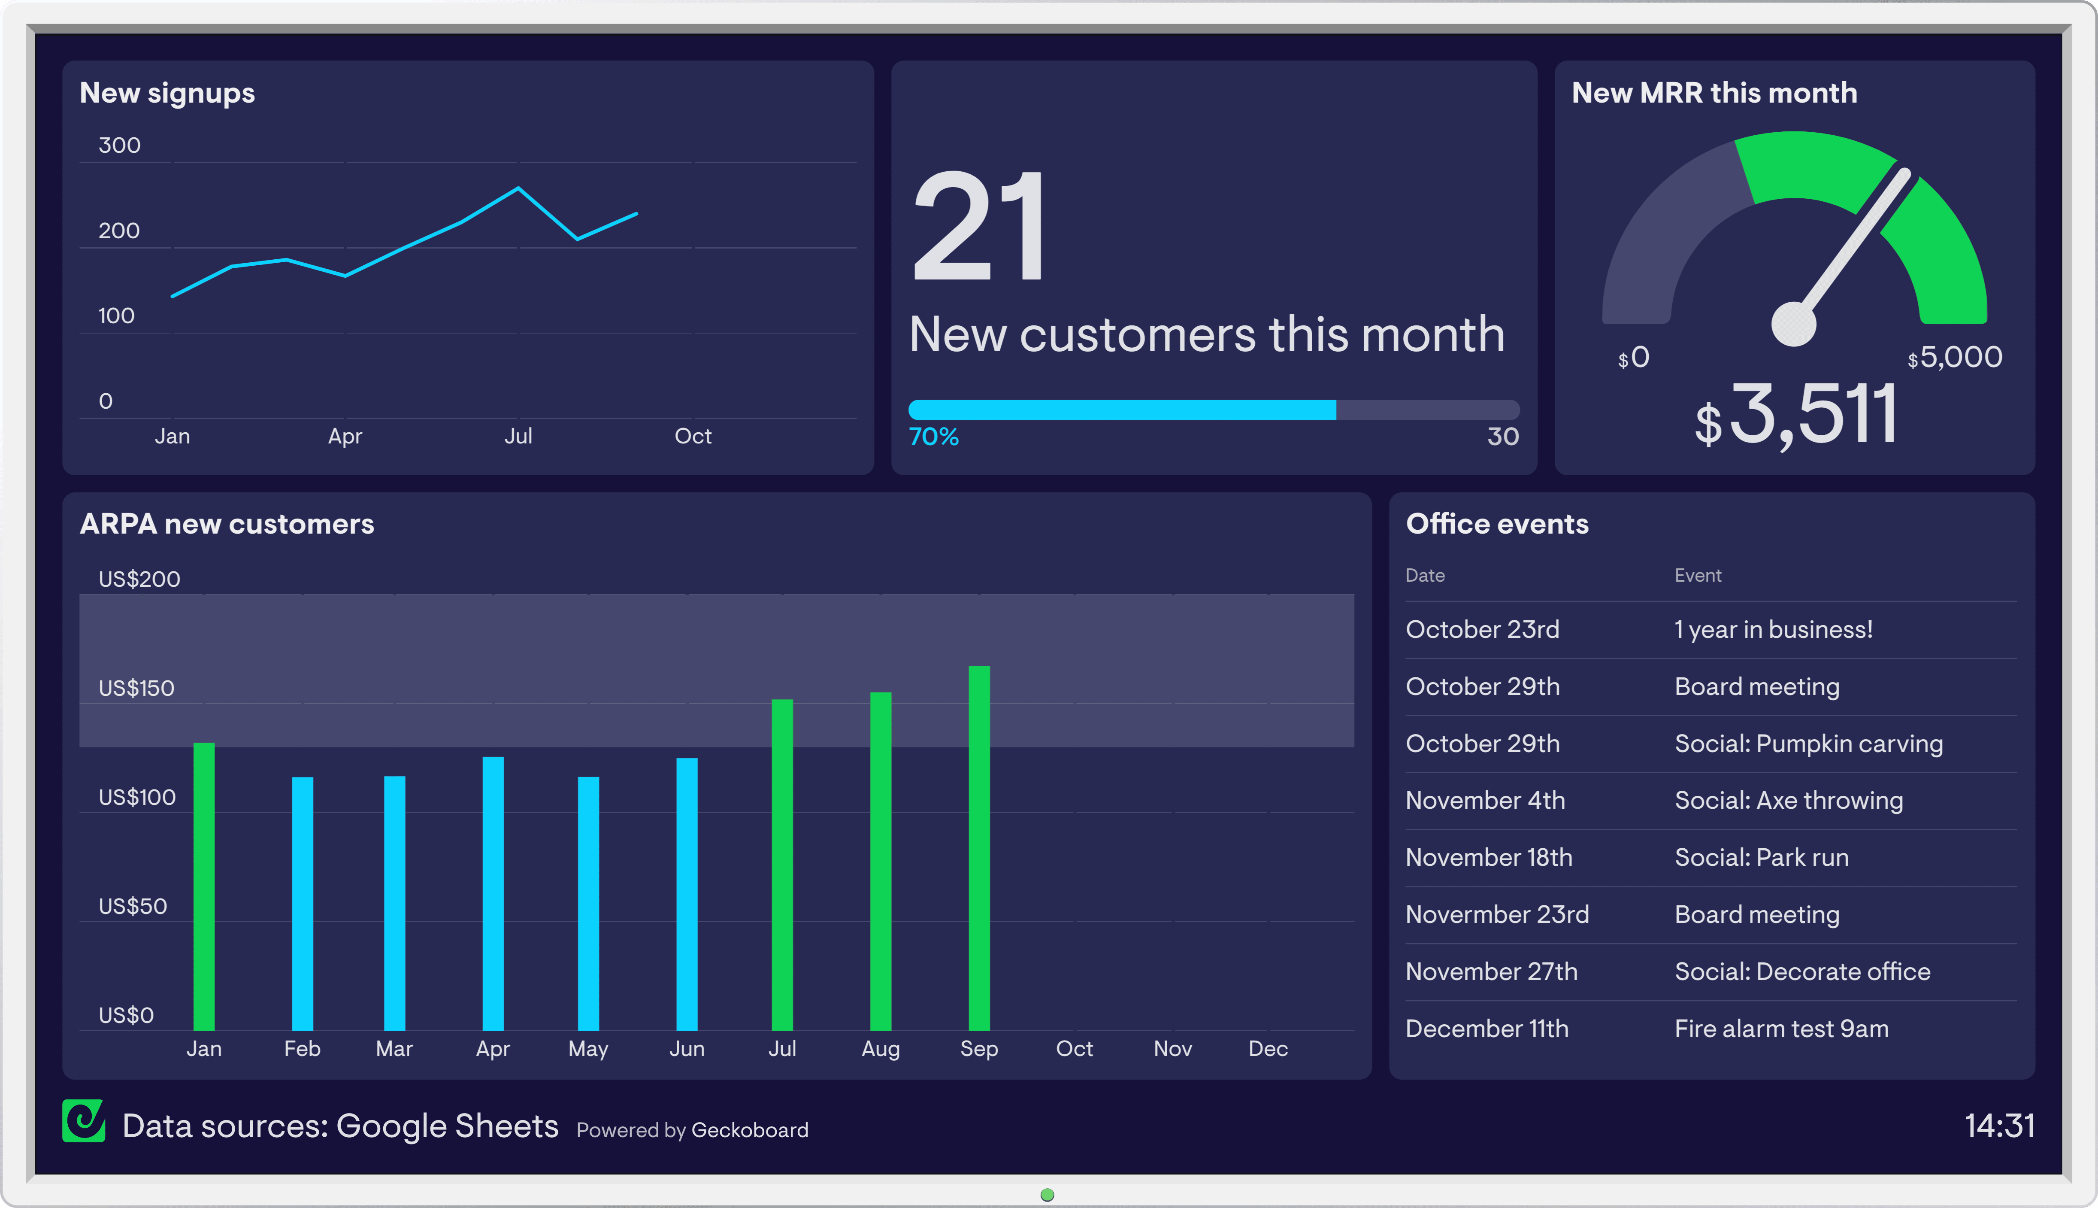Click the Data sources: Google Sheets text
2098x1208 pixels.
(x=340, y=1126)
